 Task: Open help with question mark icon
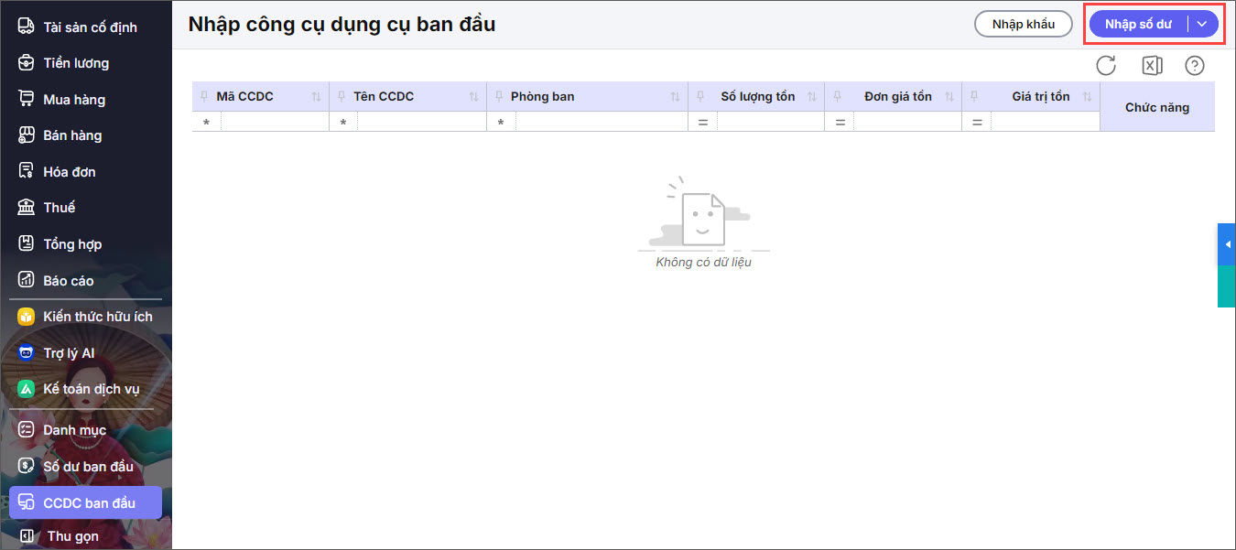[x=1195, y=65]
